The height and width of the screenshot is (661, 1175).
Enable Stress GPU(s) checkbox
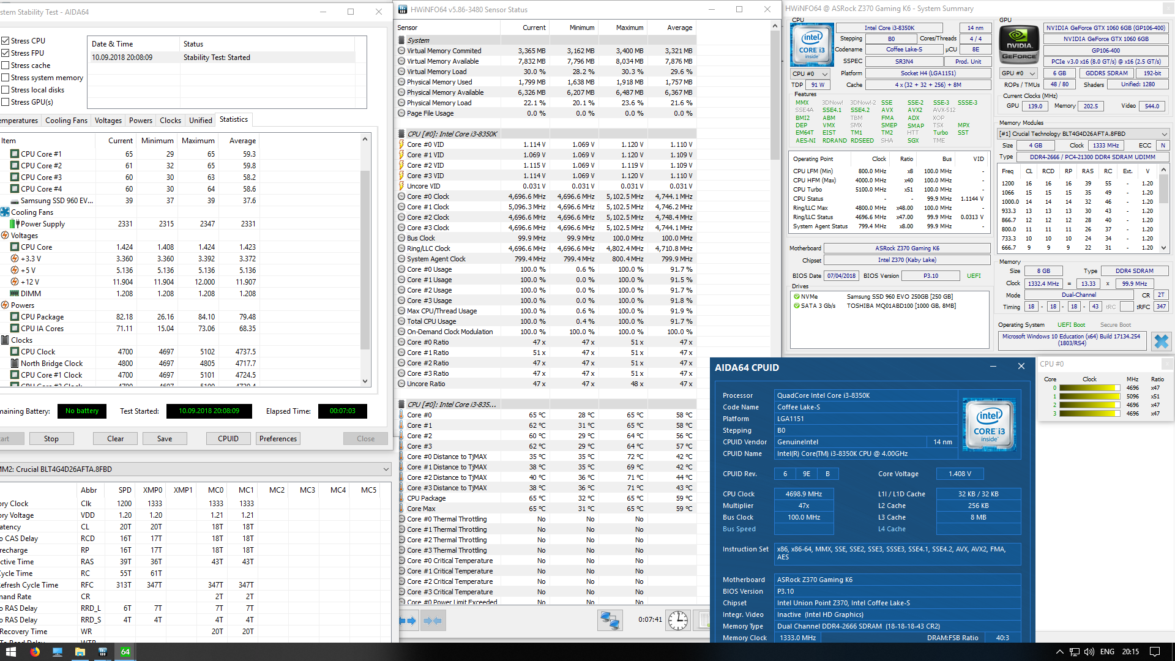6,102
